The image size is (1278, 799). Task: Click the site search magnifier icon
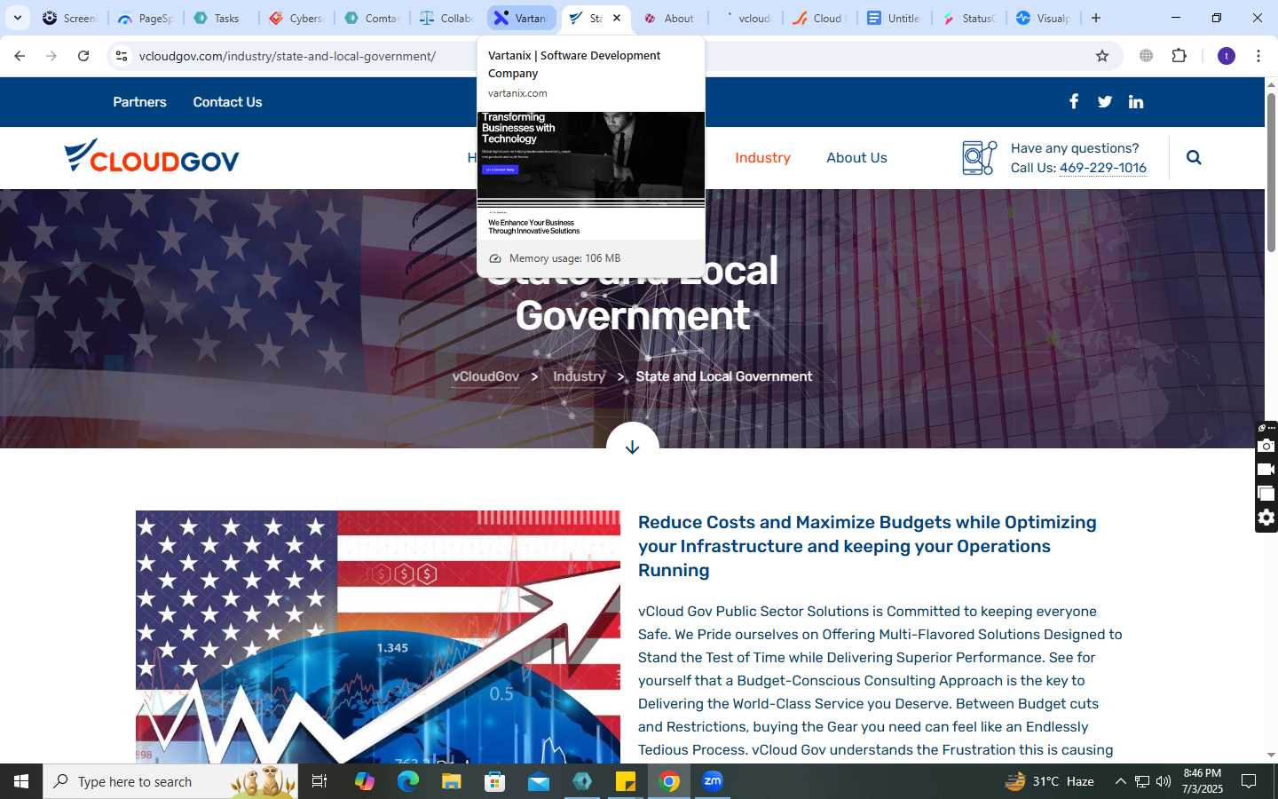[1194, 157]
